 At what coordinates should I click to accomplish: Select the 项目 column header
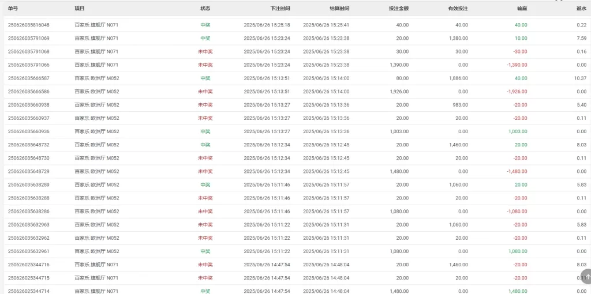(80, 8)
